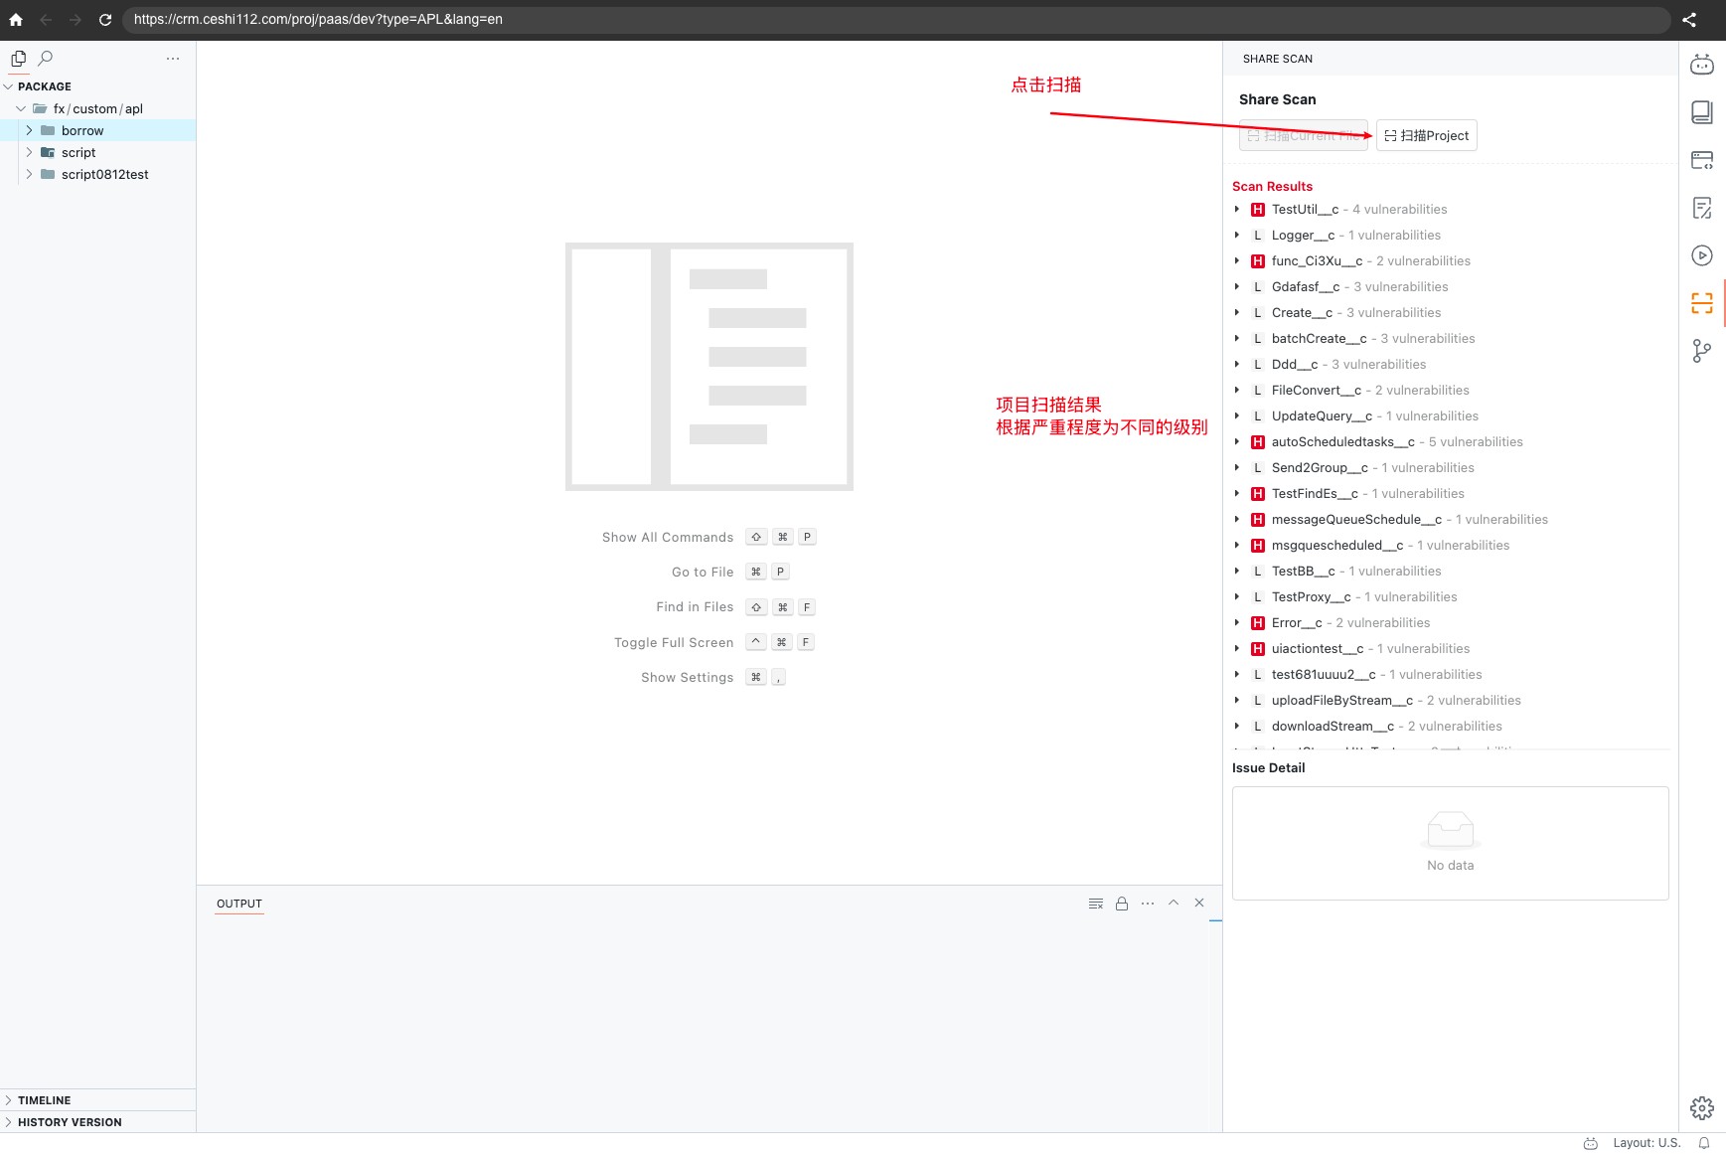Reload the page with the refresh button
The image size is (1726, 1154).
pos(104,19)
